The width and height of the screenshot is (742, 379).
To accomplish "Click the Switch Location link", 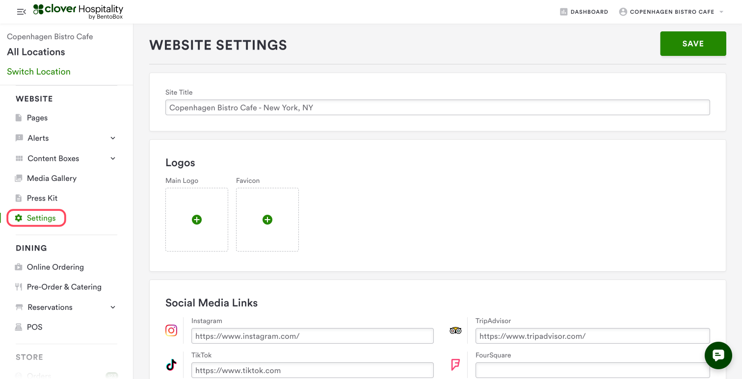I will [39, 72].
